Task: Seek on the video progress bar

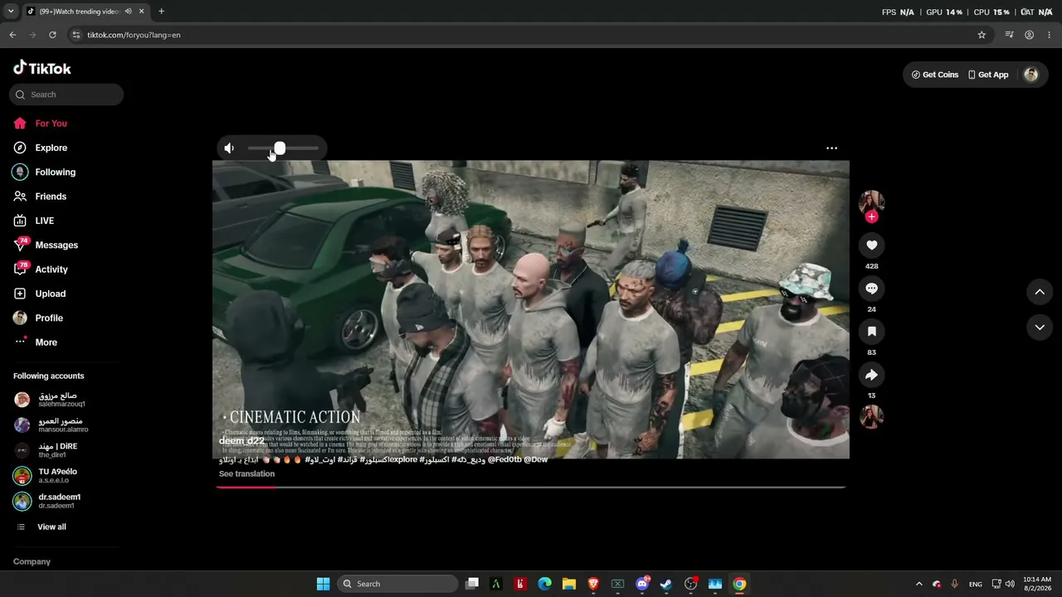Action: point(531,487)
